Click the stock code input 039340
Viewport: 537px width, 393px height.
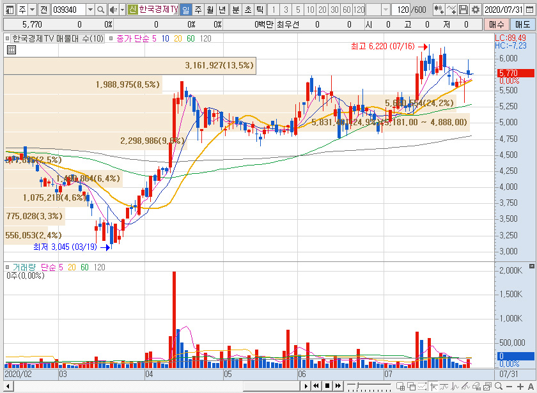(68, 10)
